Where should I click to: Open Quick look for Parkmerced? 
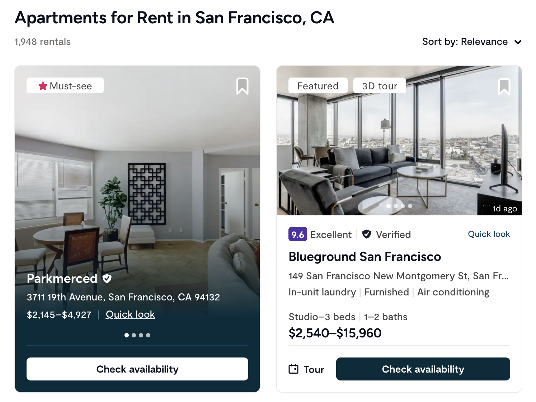(130, 314)
